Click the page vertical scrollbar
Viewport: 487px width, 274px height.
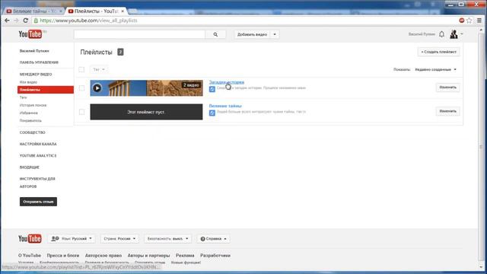(482, 146)
